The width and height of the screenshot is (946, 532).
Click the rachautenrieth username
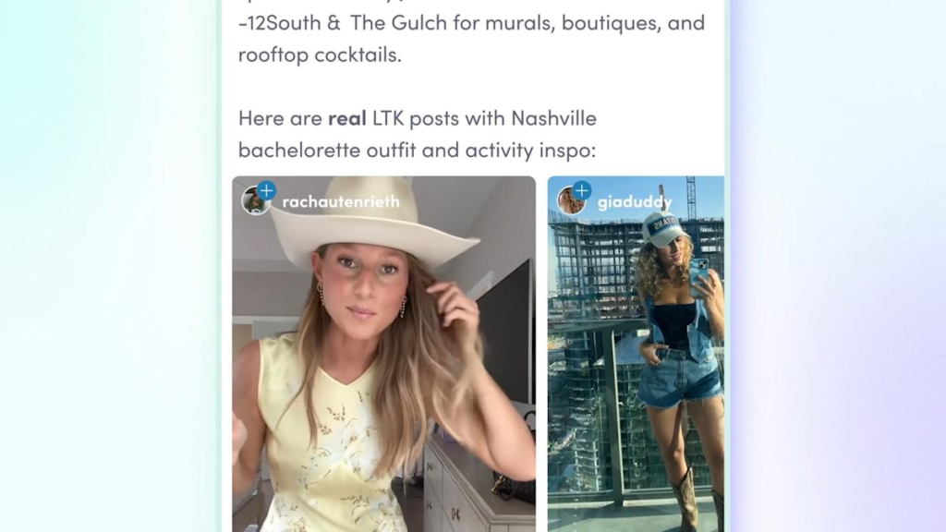tap(341, 201)
